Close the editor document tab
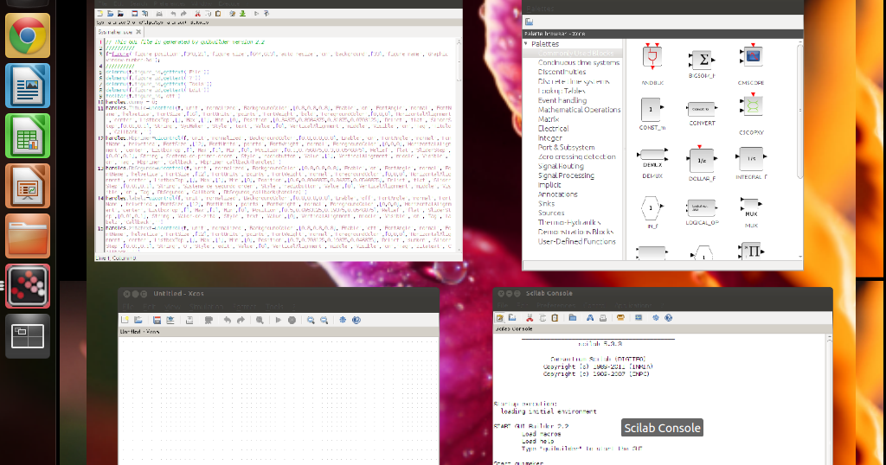The image size is (886, 465). (138, 32)
